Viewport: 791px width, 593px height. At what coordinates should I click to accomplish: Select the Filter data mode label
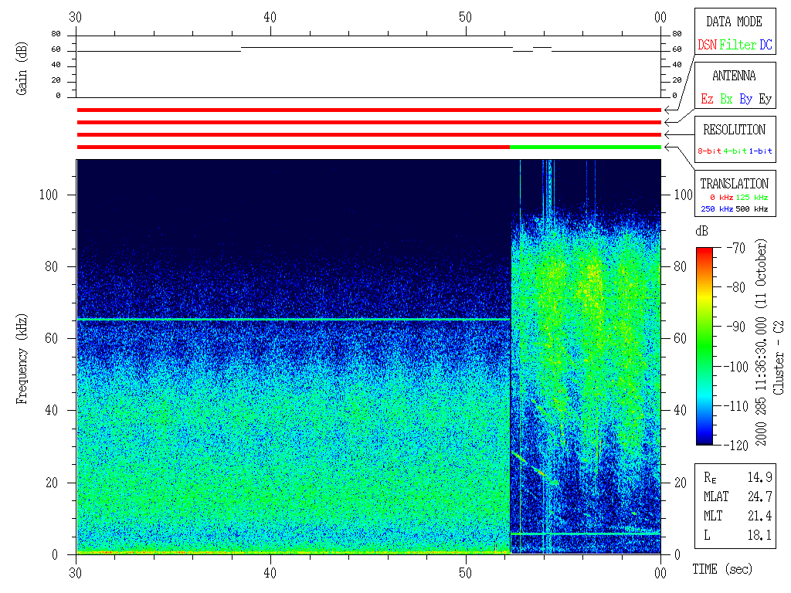pyautogui.click(x=738, y=46)
